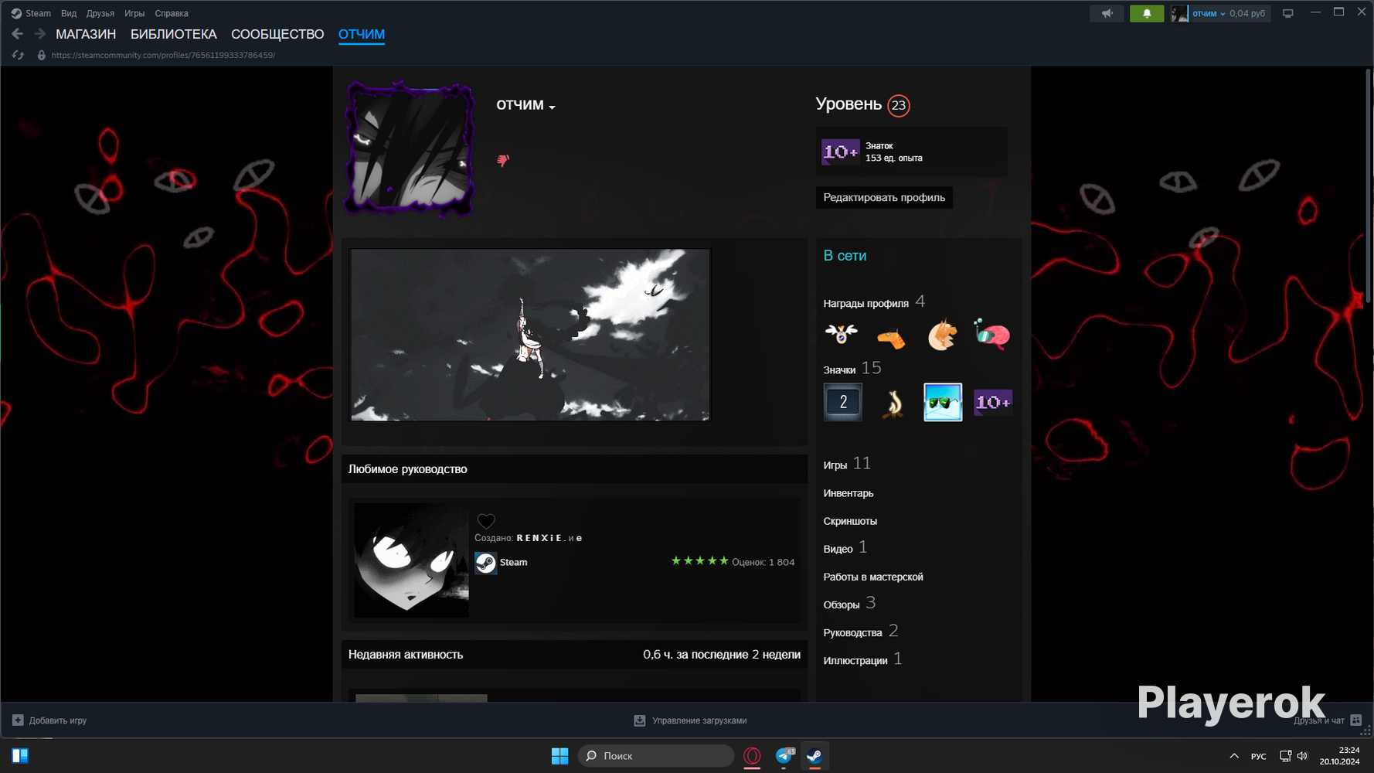Click the Windows taskbar search box
The image size is (1374, 773).
tap(656, 756)
